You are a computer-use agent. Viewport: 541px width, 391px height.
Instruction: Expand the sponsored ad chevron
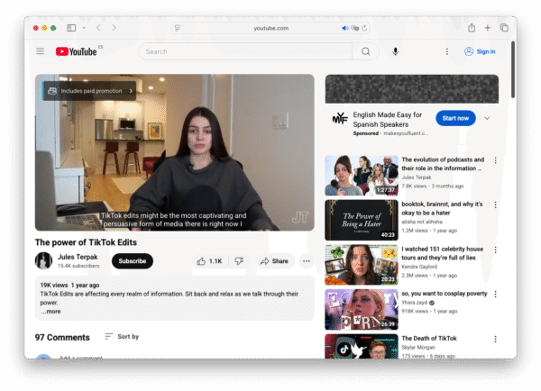(487, 118)
